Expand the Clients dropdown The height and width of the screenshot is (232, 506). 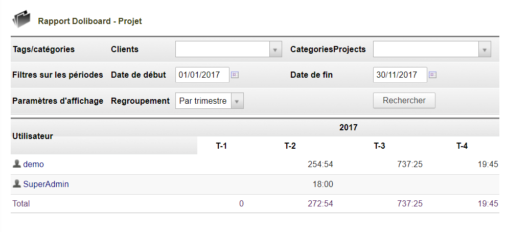[274, 50]
